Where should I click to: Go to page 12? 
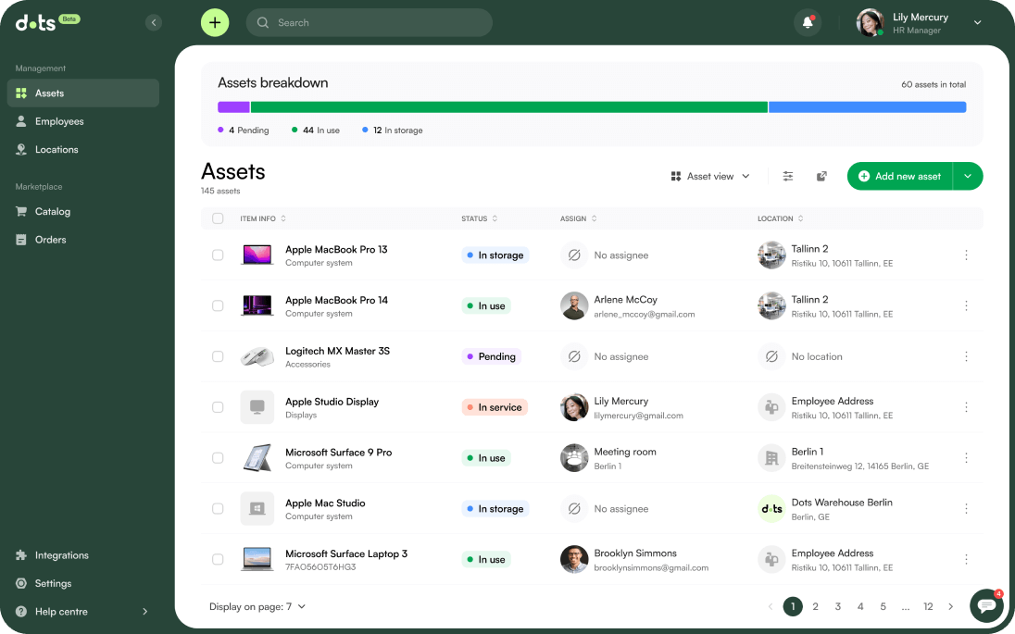click(x=928, y=606)
